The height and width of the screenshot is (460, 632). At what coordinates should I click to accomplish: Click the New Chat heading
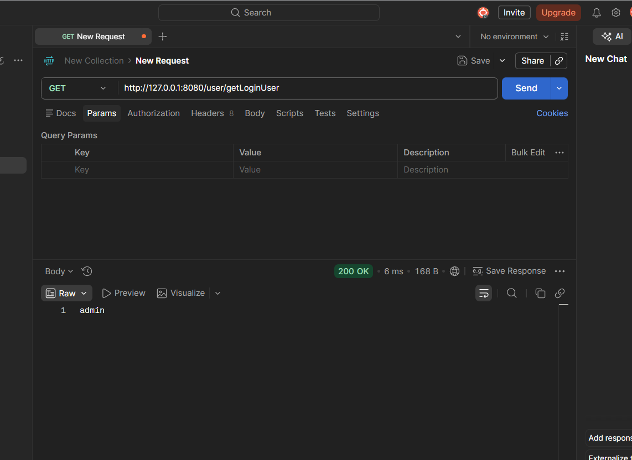tap(606, 59)
